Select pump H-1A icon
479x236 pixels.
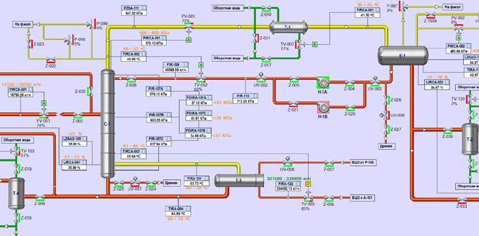pyautogui.click(x=323, y=82)
